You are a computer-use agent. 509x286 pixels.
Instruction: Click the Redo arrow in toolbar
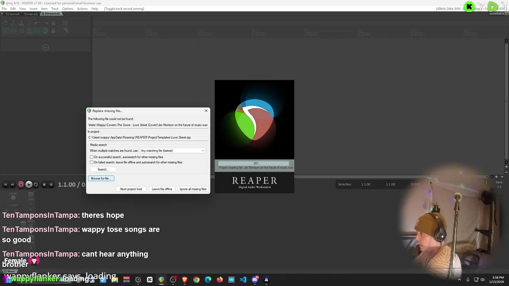click(45, 23)
